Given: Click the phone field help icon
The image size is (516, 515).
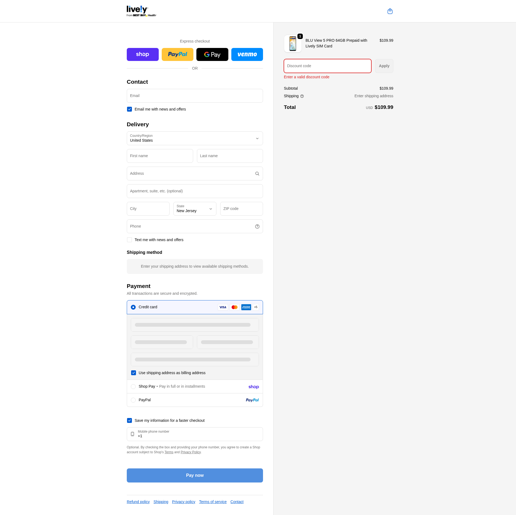Looking at the screenshot, I should (257, 226).
